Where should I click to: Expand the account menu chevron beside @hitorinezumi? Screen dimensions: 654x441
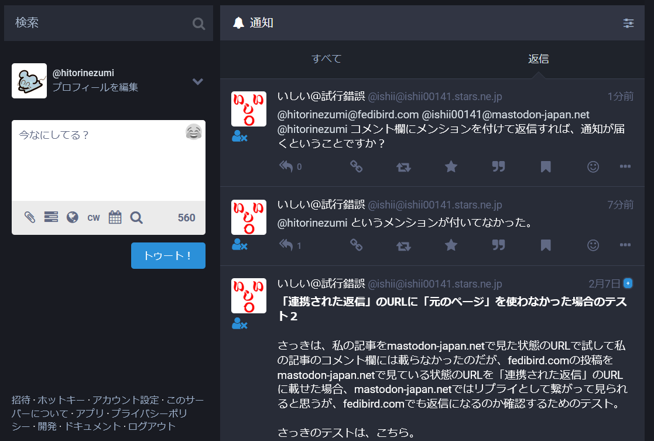coord(198,81)
